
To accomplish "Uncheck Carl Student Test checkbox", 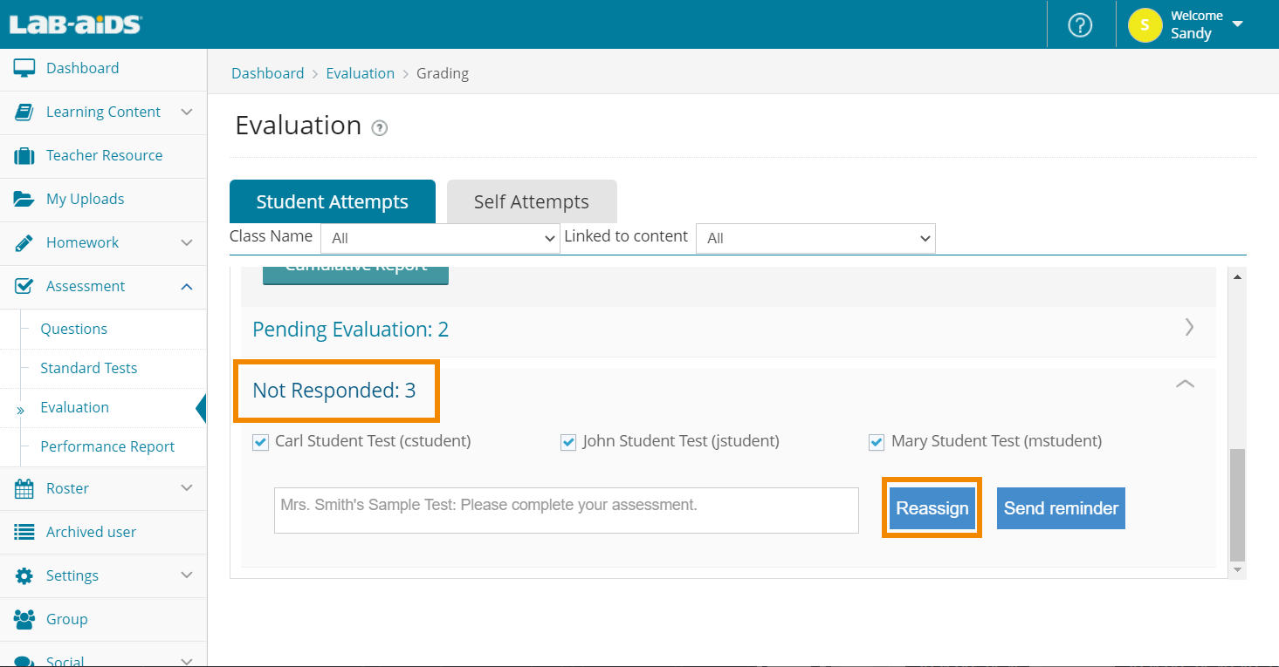I will tap(260, 442).
